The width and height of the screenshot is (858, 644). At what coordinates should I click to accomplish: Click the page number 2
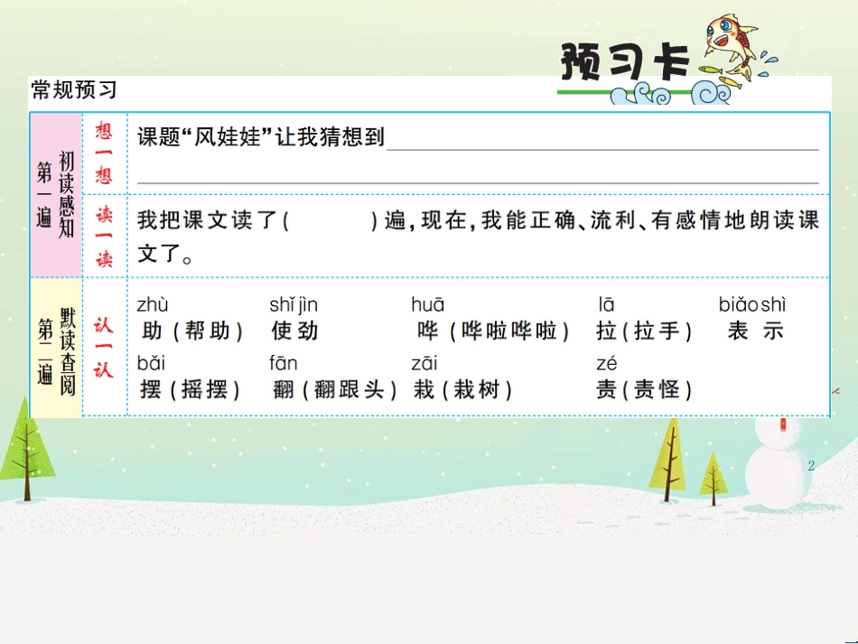tap(811, 466)
